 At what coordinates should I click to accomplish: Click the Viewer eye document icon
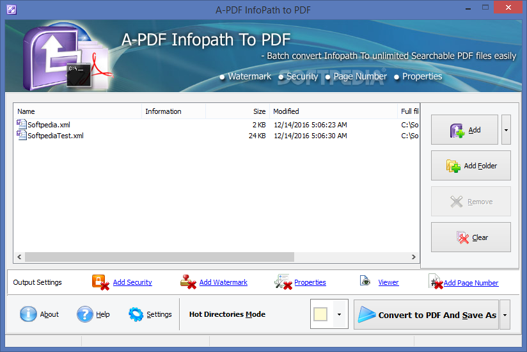[x=365, y=281]
